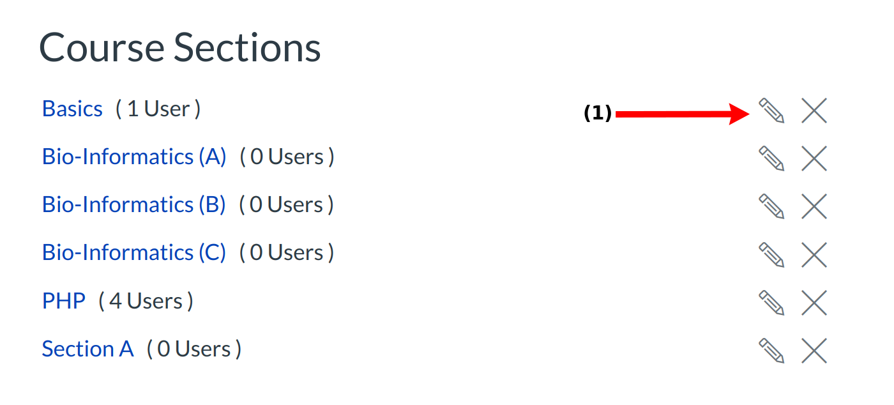
Task: Click the PHP 4 Users count text
Action: pos(146,301)
